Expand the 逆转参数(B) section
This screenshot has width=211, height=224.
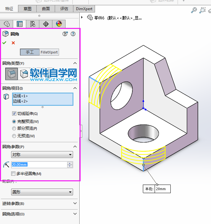tap(75, 203)
